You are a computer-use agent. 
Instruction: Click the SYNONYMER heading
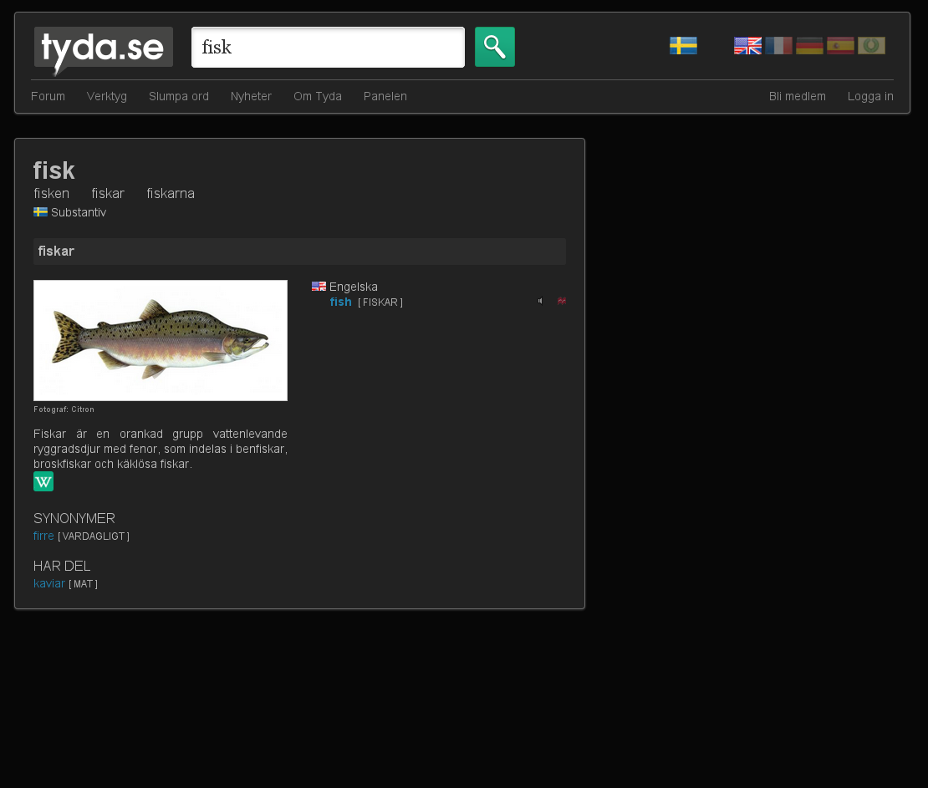(74, 518)
